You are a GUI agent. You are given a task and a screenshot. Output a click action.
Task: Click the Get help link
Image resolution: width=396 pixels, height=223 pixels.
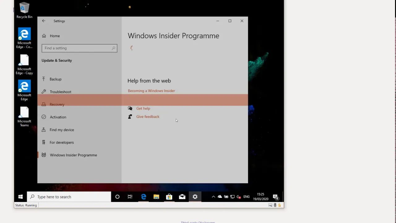143,108
